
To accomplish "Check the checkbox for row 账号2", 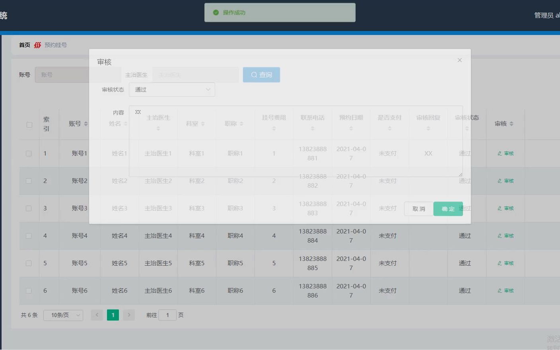I will (x=29, y=181).
